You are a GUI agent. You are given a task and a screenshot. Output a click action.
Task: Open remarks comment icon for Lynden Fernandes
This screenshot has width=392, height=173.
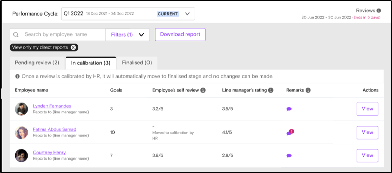[x=289, y=109]
